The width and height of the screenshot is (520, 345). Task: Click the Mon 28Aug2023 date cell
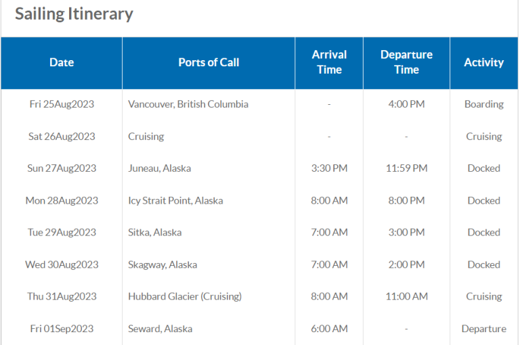tap(62, 200)
